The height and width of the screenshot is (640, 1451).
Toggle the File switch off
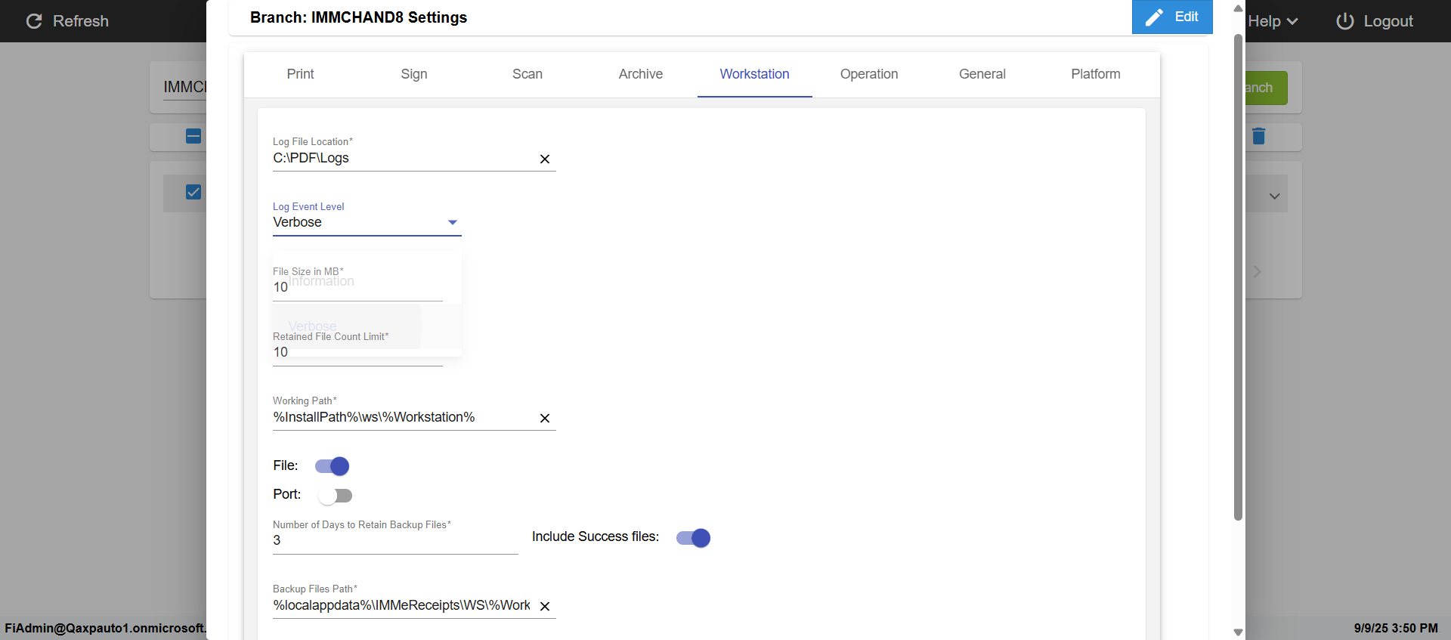(x=333, y=466)
